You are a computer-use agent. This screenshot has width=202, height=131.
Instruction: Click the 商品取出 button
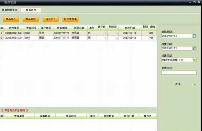pos(30,19)
